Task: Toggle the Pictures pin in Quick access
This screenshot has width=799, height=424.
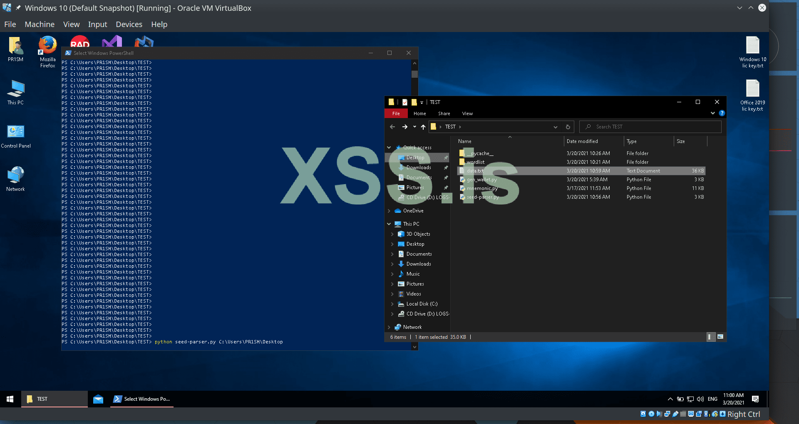Action: point(446,187)
